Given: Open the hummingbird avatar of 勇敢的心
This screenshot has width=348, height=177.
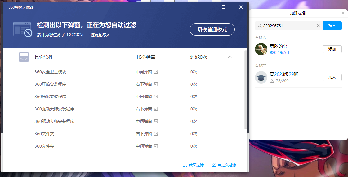Looking at the screenshot, I should (x=261, y=49).
